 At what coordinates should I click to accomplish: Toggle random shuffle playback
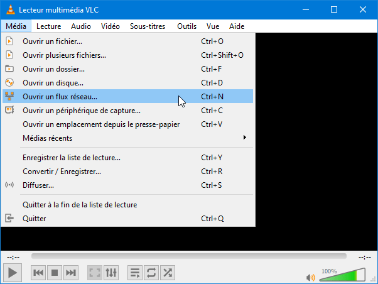pos(168,273)
